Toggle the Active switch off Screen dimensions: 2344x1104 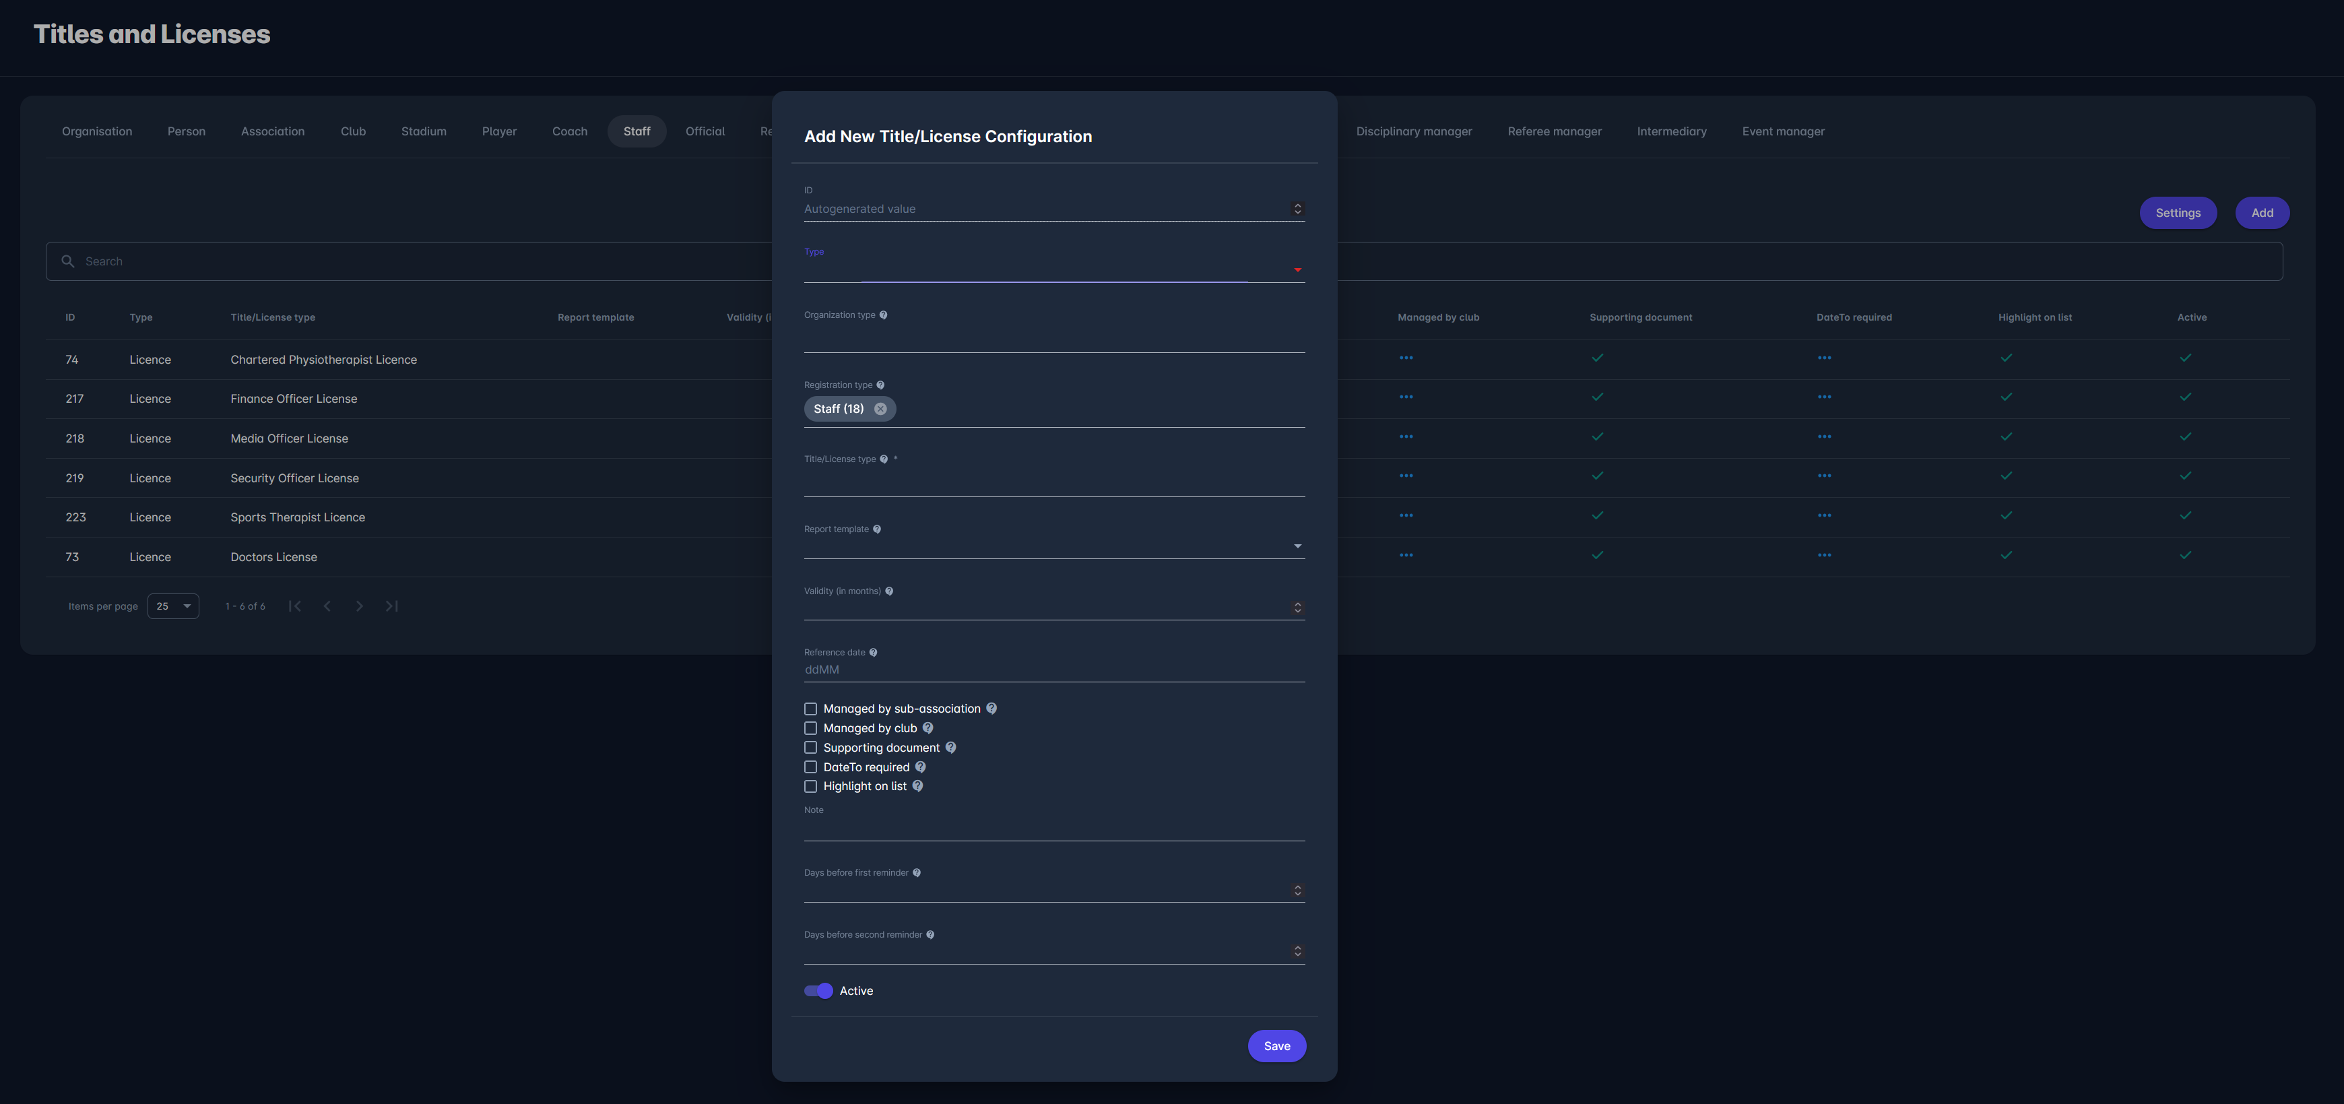click(818, 990)
